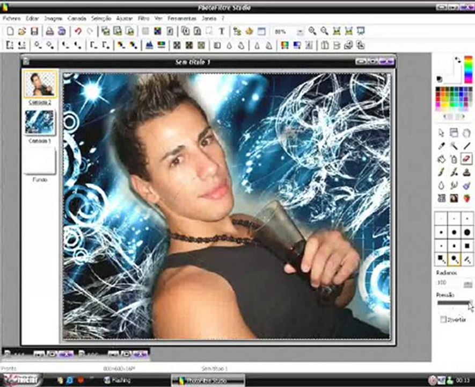Select the strawberry Nozzle tool
475x387 pixels.
tap(467, 198)
